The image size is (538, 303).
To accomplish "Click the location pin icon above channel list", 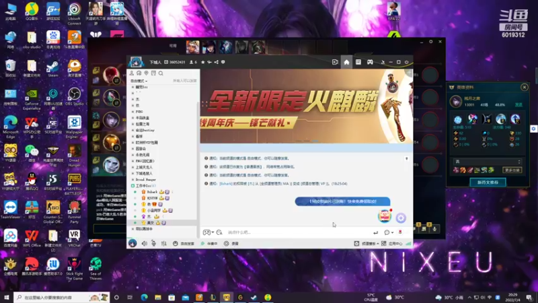I will coord(146,73).
